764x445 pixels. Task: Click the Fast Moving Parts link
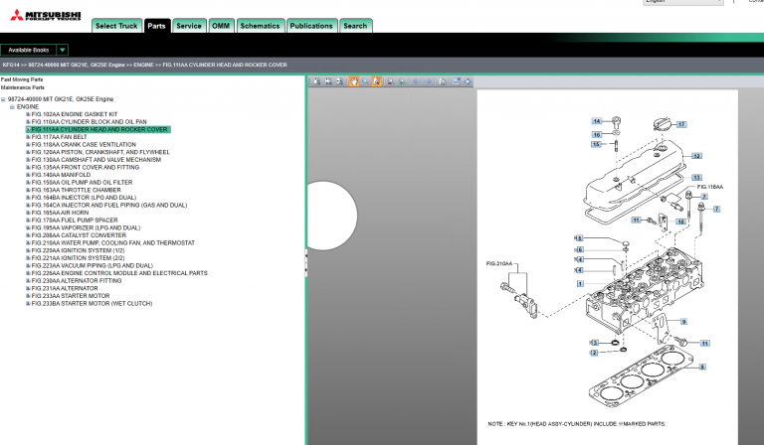(x=22, y=79)
